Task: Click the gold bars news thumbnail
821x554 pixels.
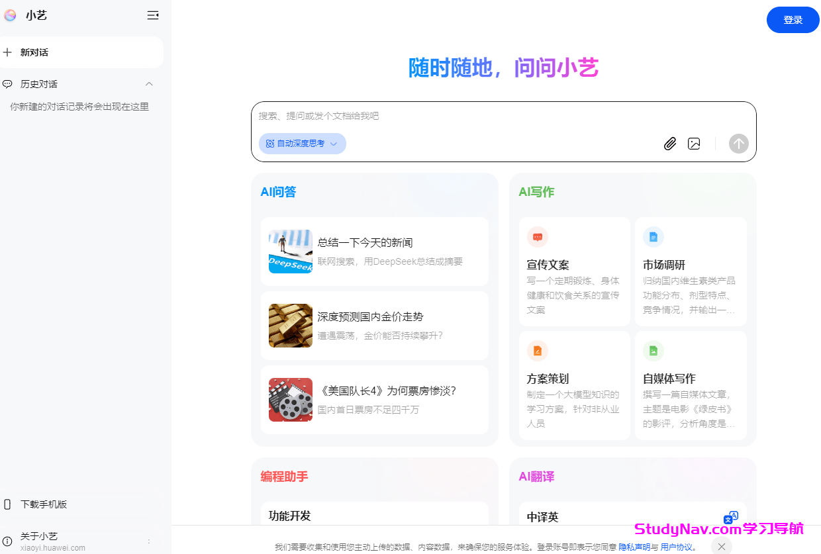Action: point(290,325)
